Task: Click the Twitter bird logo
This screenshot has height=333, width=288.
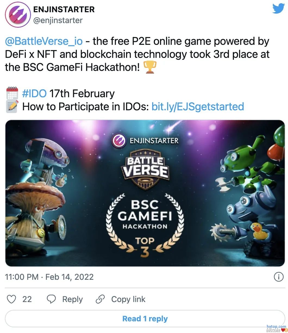Action: (x=278, y=9)
